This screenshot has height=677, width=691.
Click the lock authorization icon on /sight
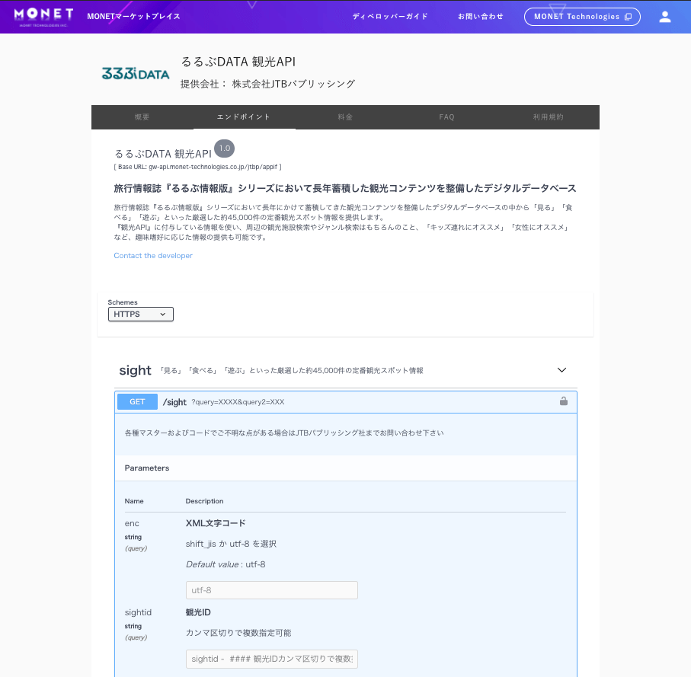(563, 401)
